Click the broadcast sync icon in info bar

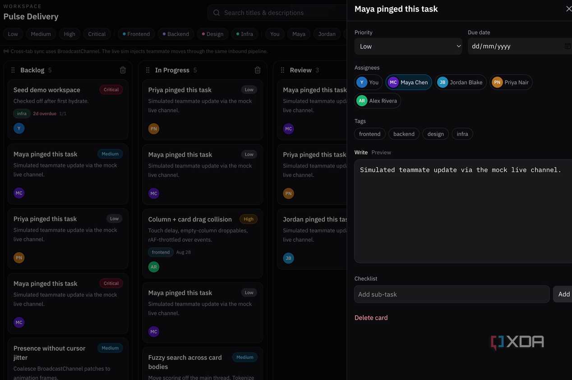pyautogui.click(x=6, y=51)
